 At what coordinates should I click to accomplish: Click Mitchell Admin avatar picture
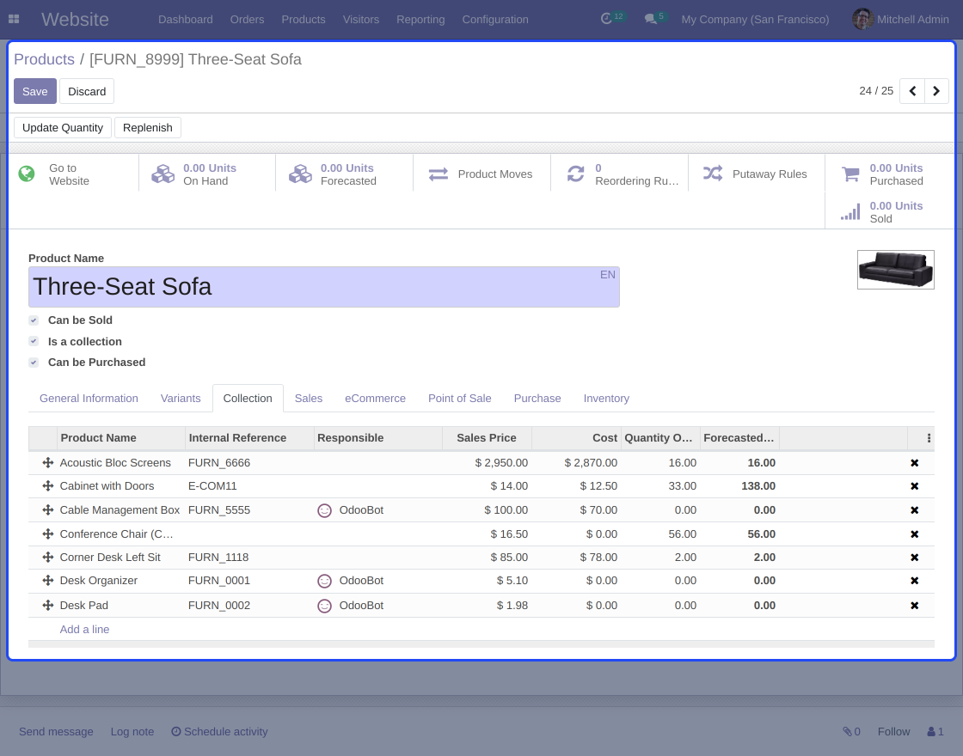click(862, 19)
